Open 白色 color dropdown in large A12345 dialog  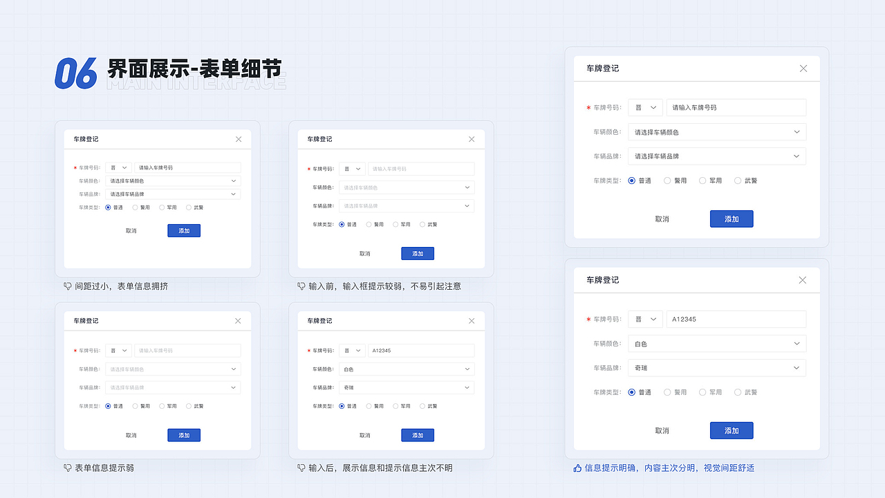pyautogui.click(x=717, y=343)
